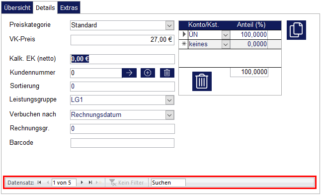This screenshot has height=195, width=321.
Task: Open the ÜN account dropdown arrow
Action: [x=226, y=35]
